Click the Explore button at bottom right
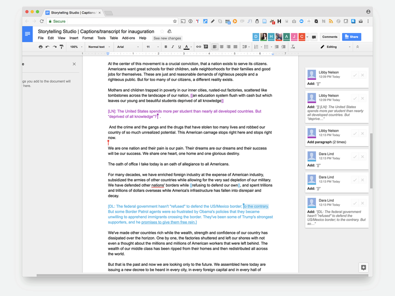Screen dimensions: 395x296 click(363, 267)
